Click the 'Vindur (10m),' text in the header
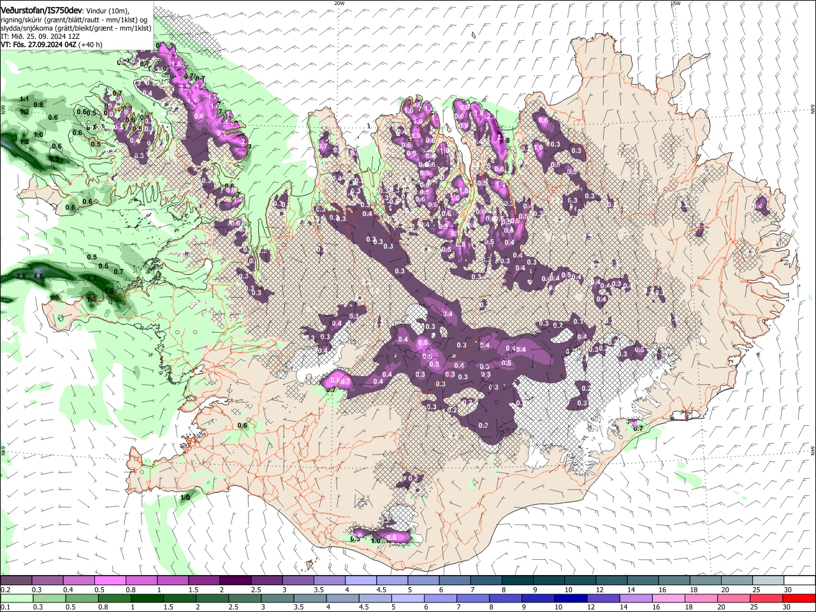The width and height of the screenshot is (816, 612). point(107,10)
